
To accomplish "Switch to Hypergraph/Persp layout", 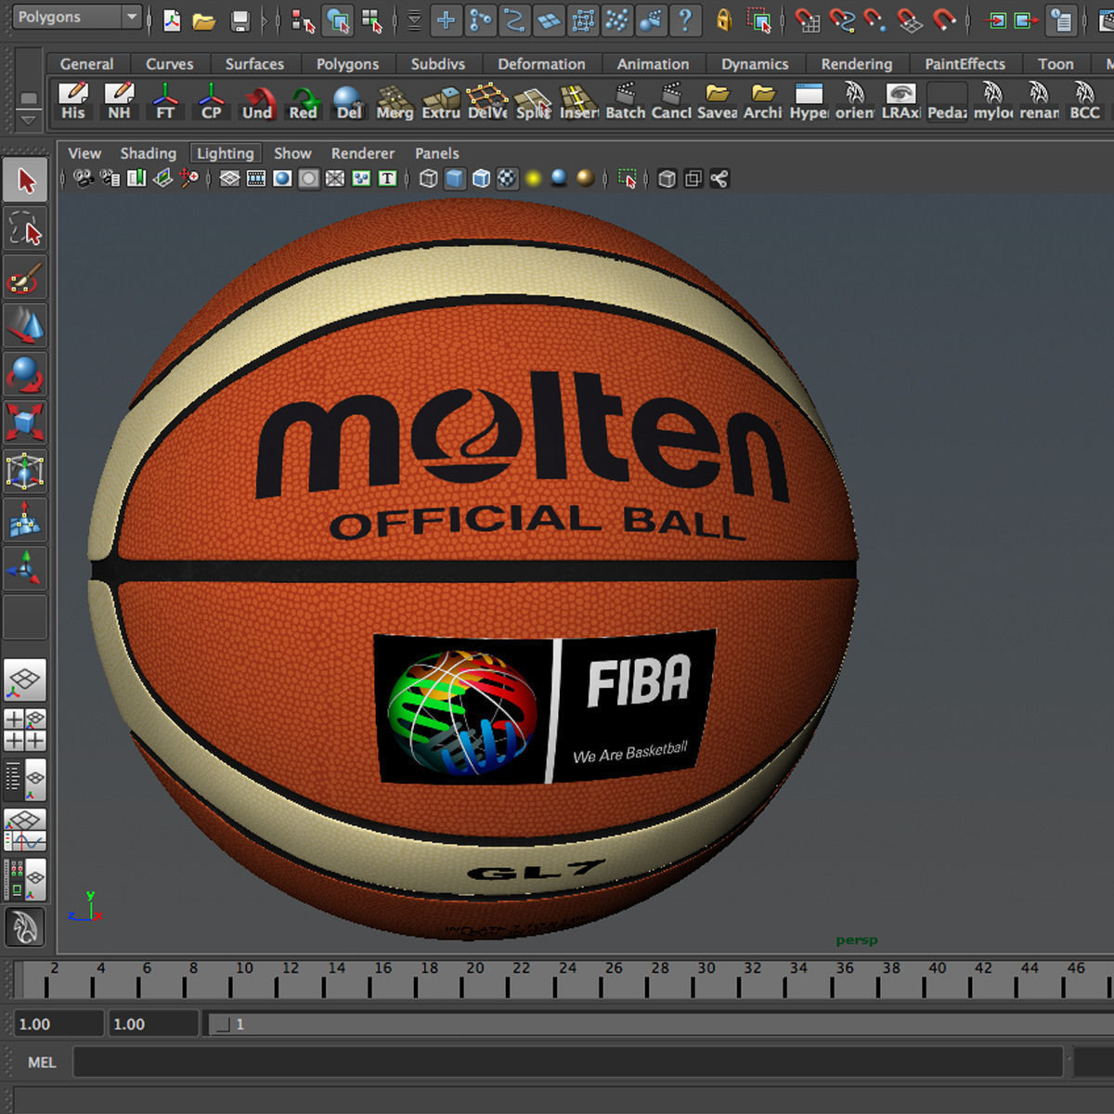I will (25, 878).
